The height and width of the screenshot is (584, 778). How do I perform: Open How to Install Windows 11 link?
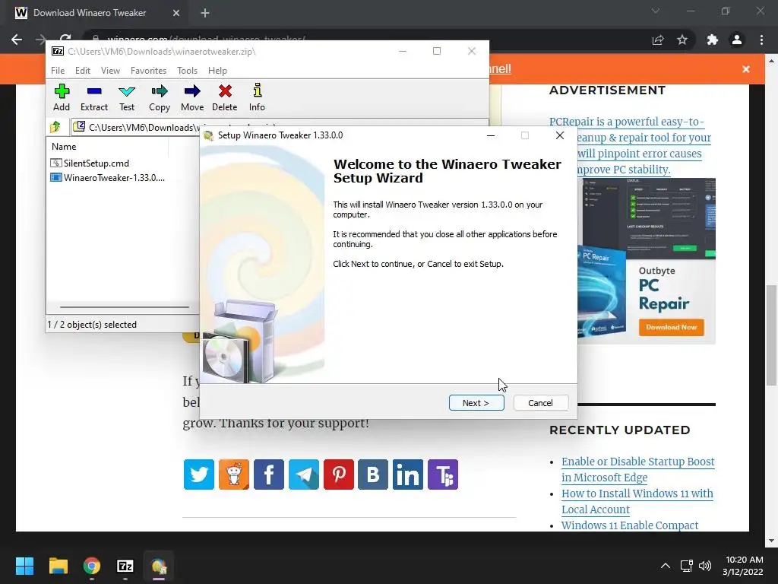(637, 501)
